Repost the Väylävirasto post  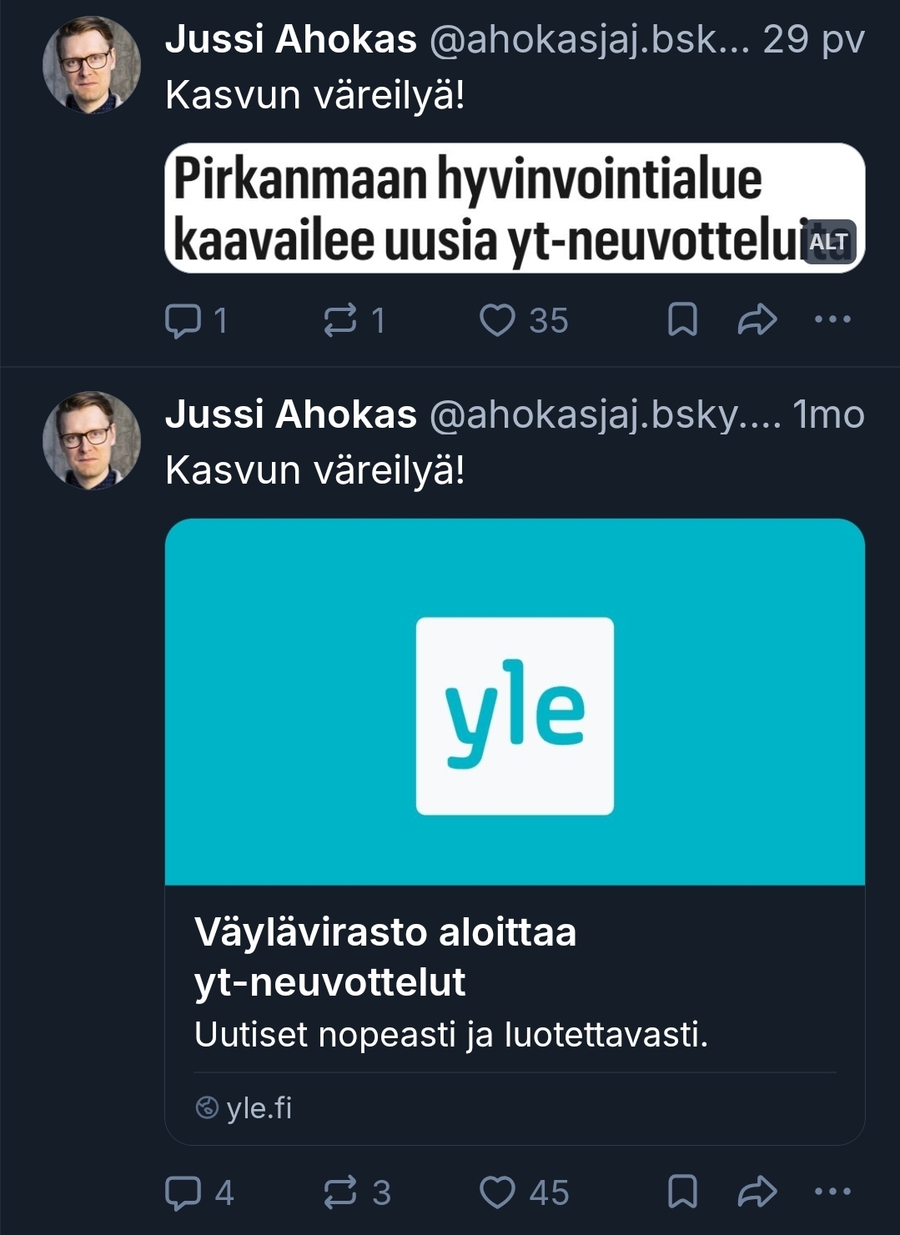pyautogui.click(x=340, y=1192)
